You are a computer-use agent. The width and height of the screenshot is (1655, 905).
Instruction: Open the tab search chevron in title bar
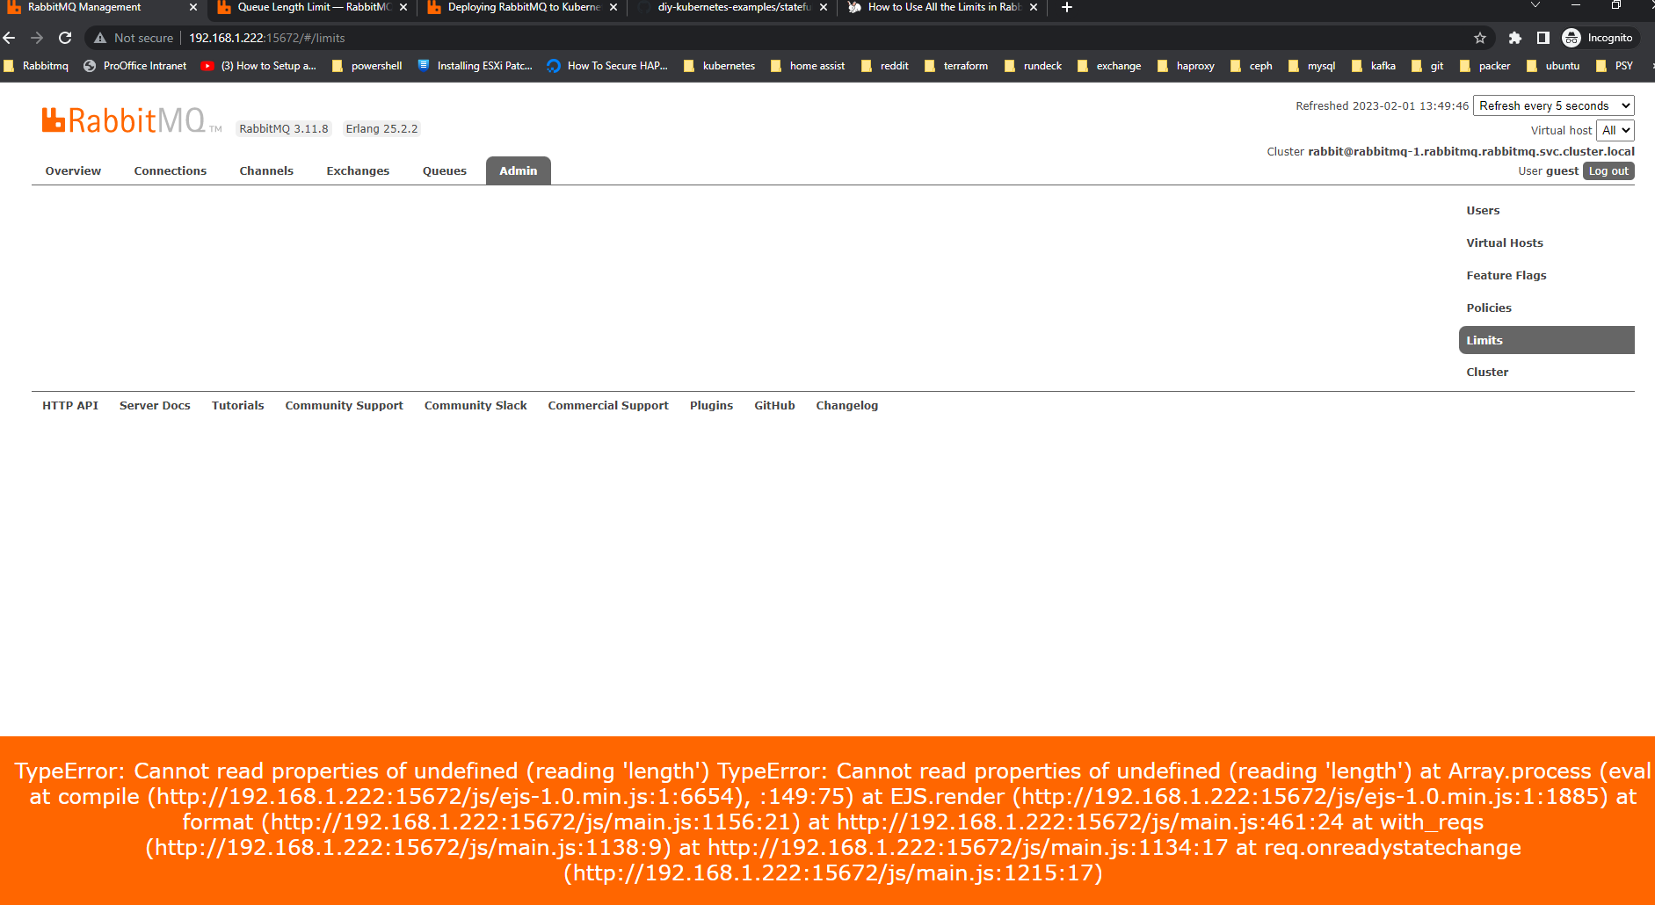(x=1535, y=6)
